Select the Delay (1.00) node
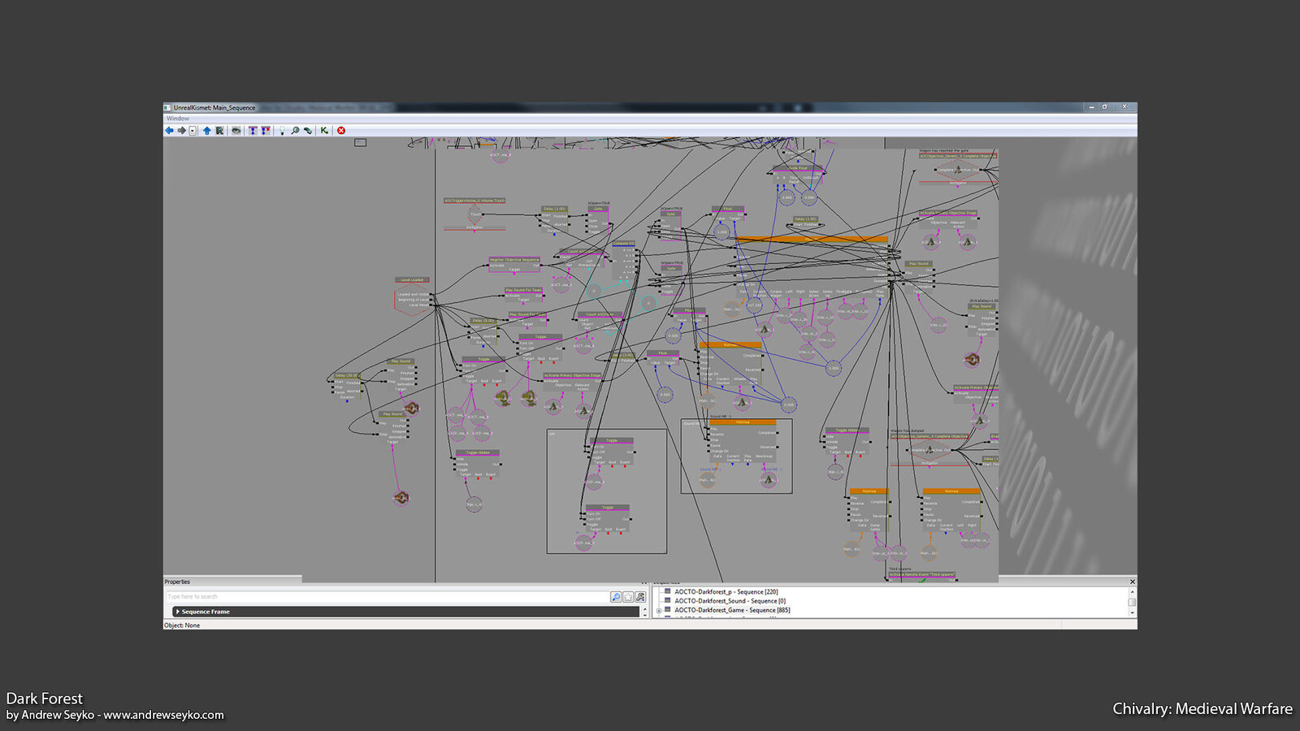The height and width of the screenshot is (731, 1300). [555, 219]
